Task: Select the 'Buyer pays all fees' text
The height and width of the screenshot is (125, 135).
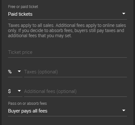Action: coord(28,111)
